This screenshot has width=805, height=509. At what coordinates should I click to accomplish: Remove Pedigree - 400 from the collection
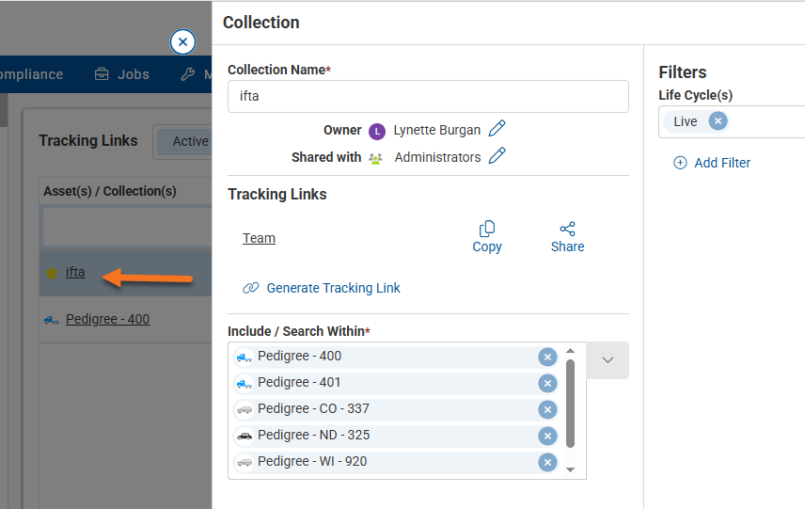pyautogui.click(x=547, y=357)
